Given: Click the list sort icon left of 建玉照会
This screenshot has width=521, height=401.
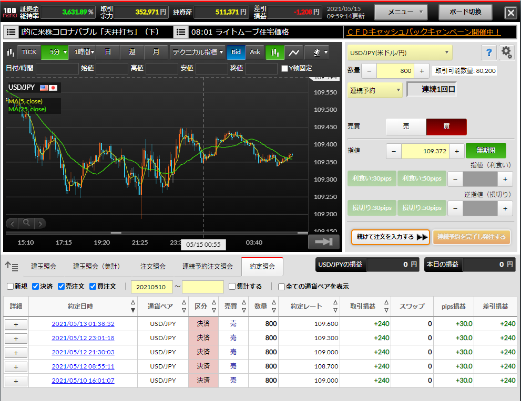Looking at the screenshot, I should point(12,266).
